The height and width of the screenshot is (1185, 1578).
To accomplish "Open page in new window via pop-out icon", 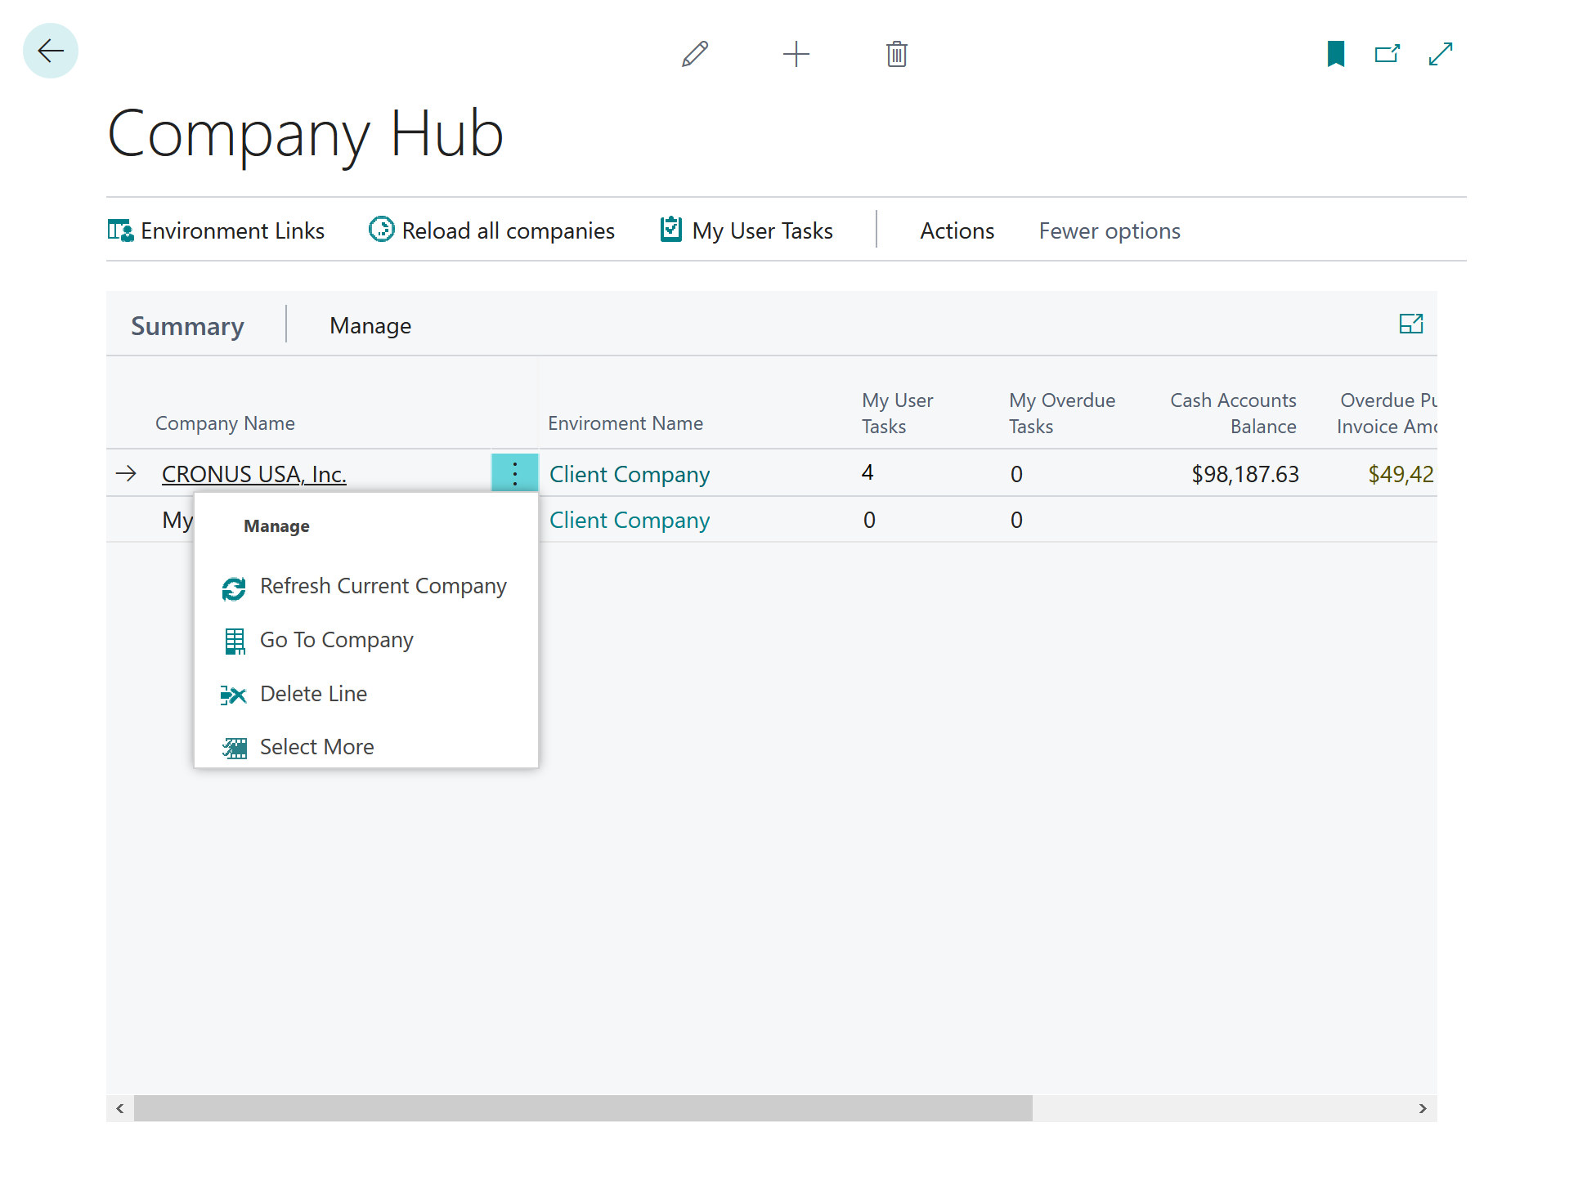I will [1387, 54].
